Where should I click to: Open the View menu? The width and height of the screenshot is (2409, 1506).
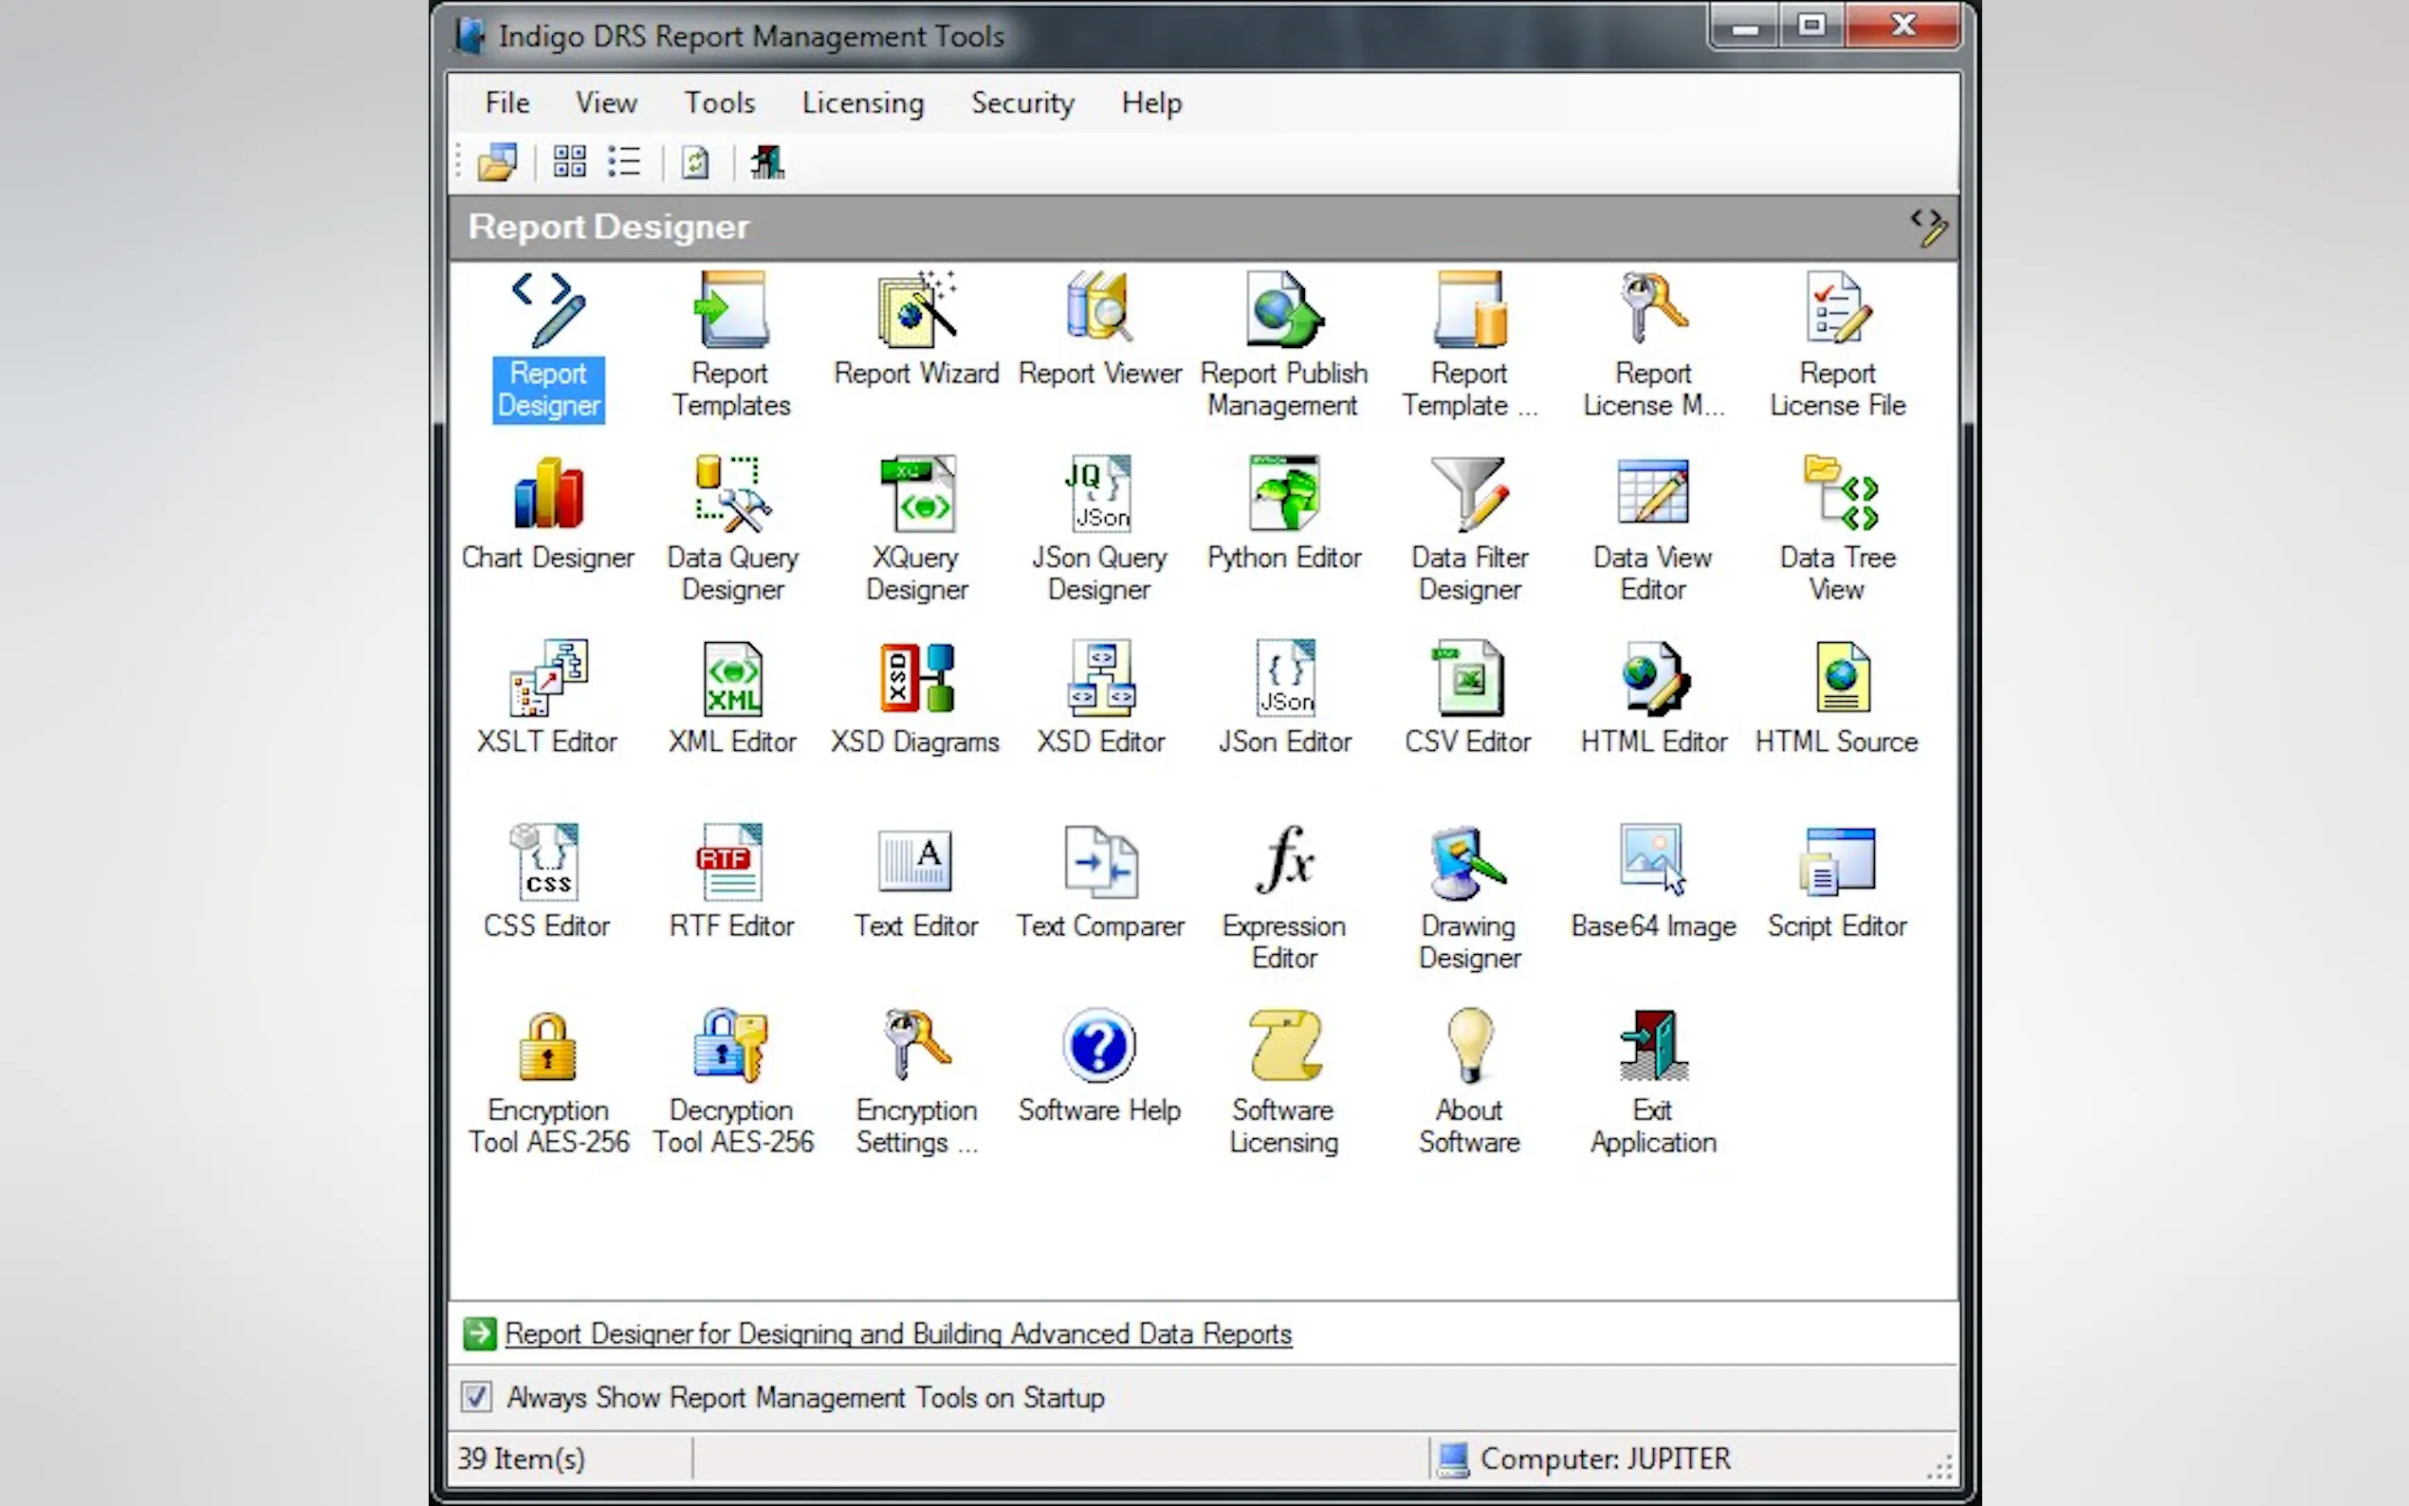coord(605,102)
